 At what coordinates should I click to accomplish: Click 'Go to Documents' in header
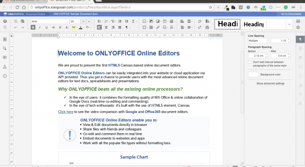click(x=290, y=14)
